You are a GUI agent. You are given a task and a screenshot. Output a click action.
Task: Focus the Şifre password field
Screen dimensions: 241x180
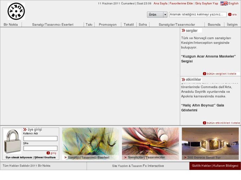point(40,148)
